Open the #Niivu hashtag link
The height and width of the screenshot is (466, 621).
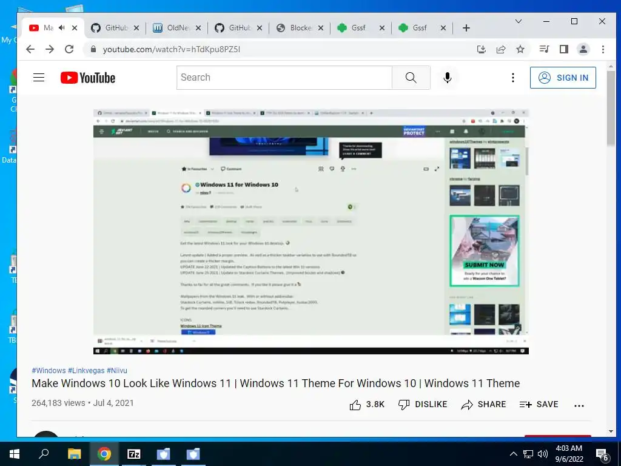click(x=117, y=371)
